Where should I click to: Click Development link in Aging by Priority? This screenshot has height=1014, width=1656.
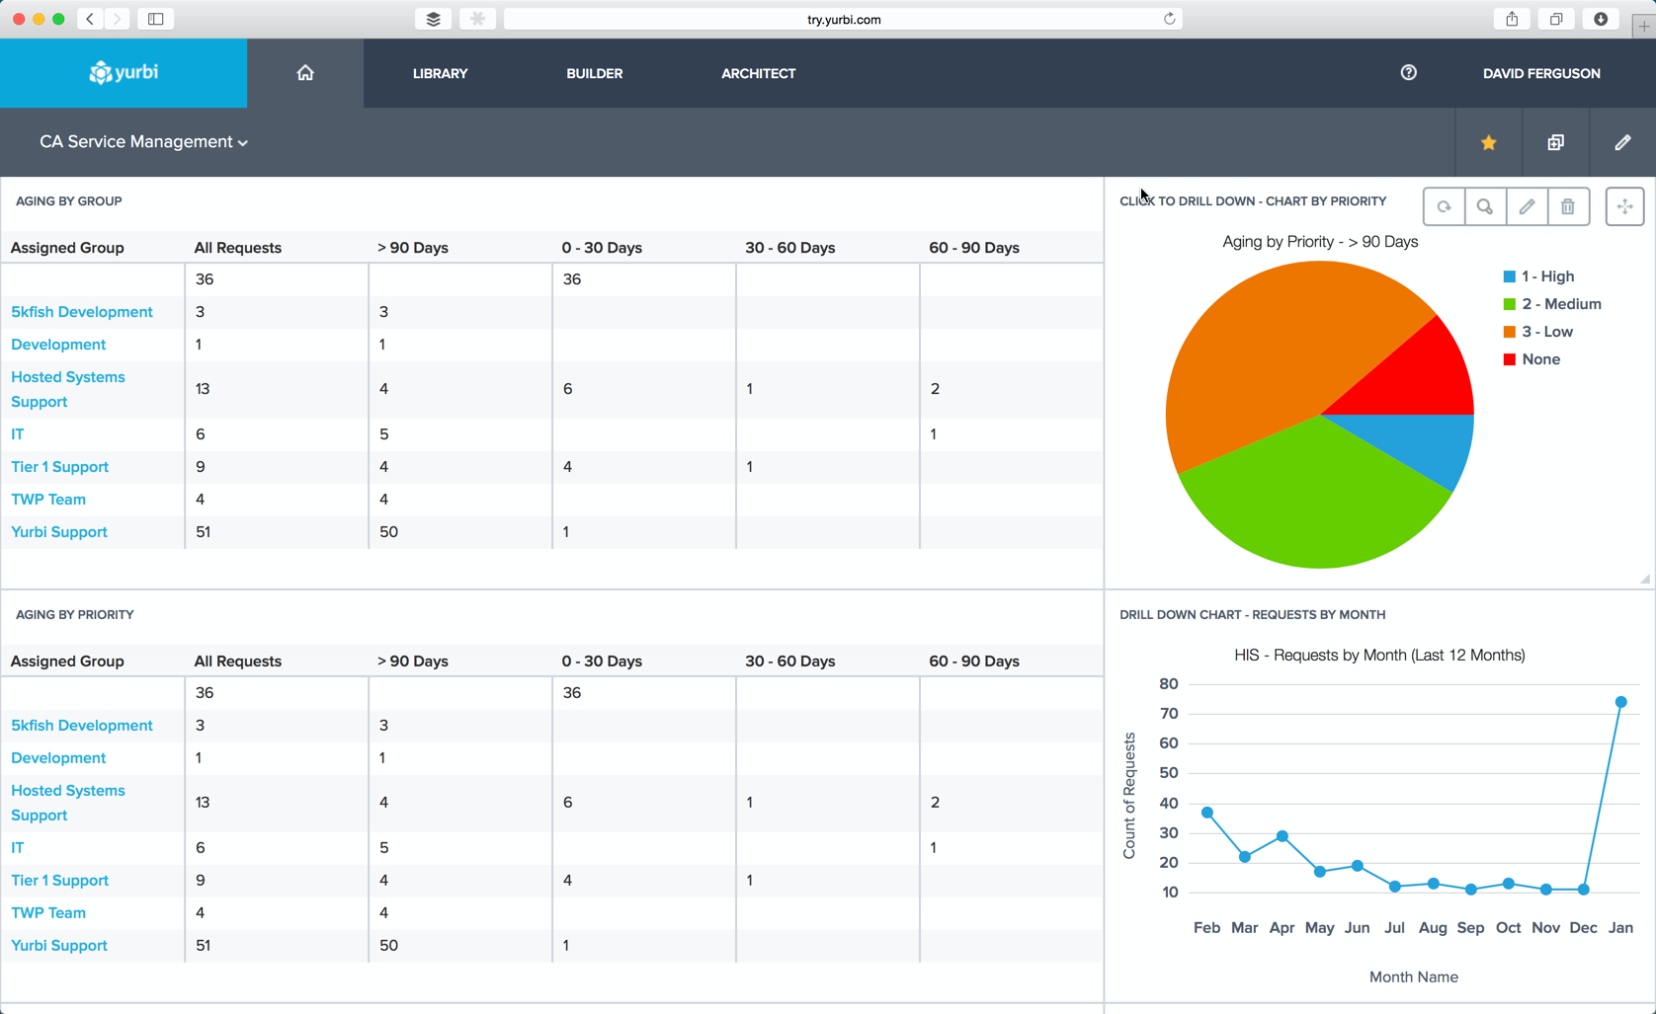[x=58, y=758]
